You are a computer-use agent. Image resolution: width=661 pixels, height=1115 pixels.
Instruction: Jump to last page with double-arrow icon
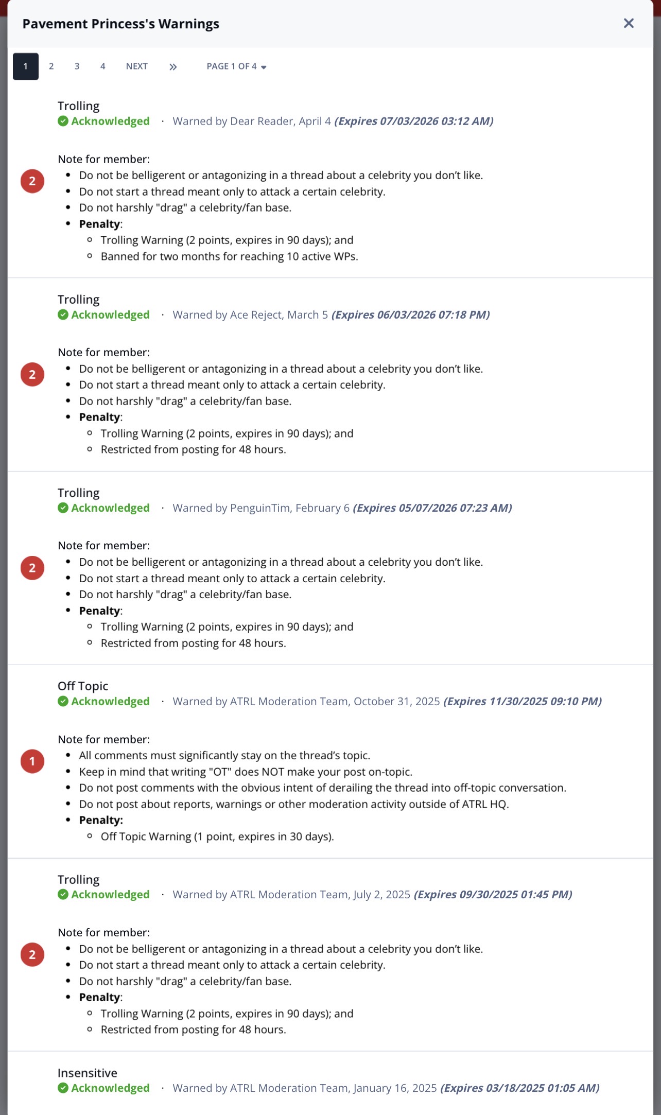tap(173, 66)
